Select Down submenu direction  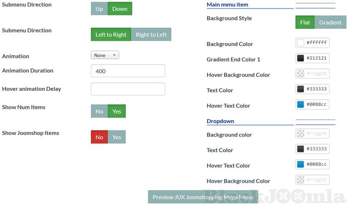(x=120, y=8)
